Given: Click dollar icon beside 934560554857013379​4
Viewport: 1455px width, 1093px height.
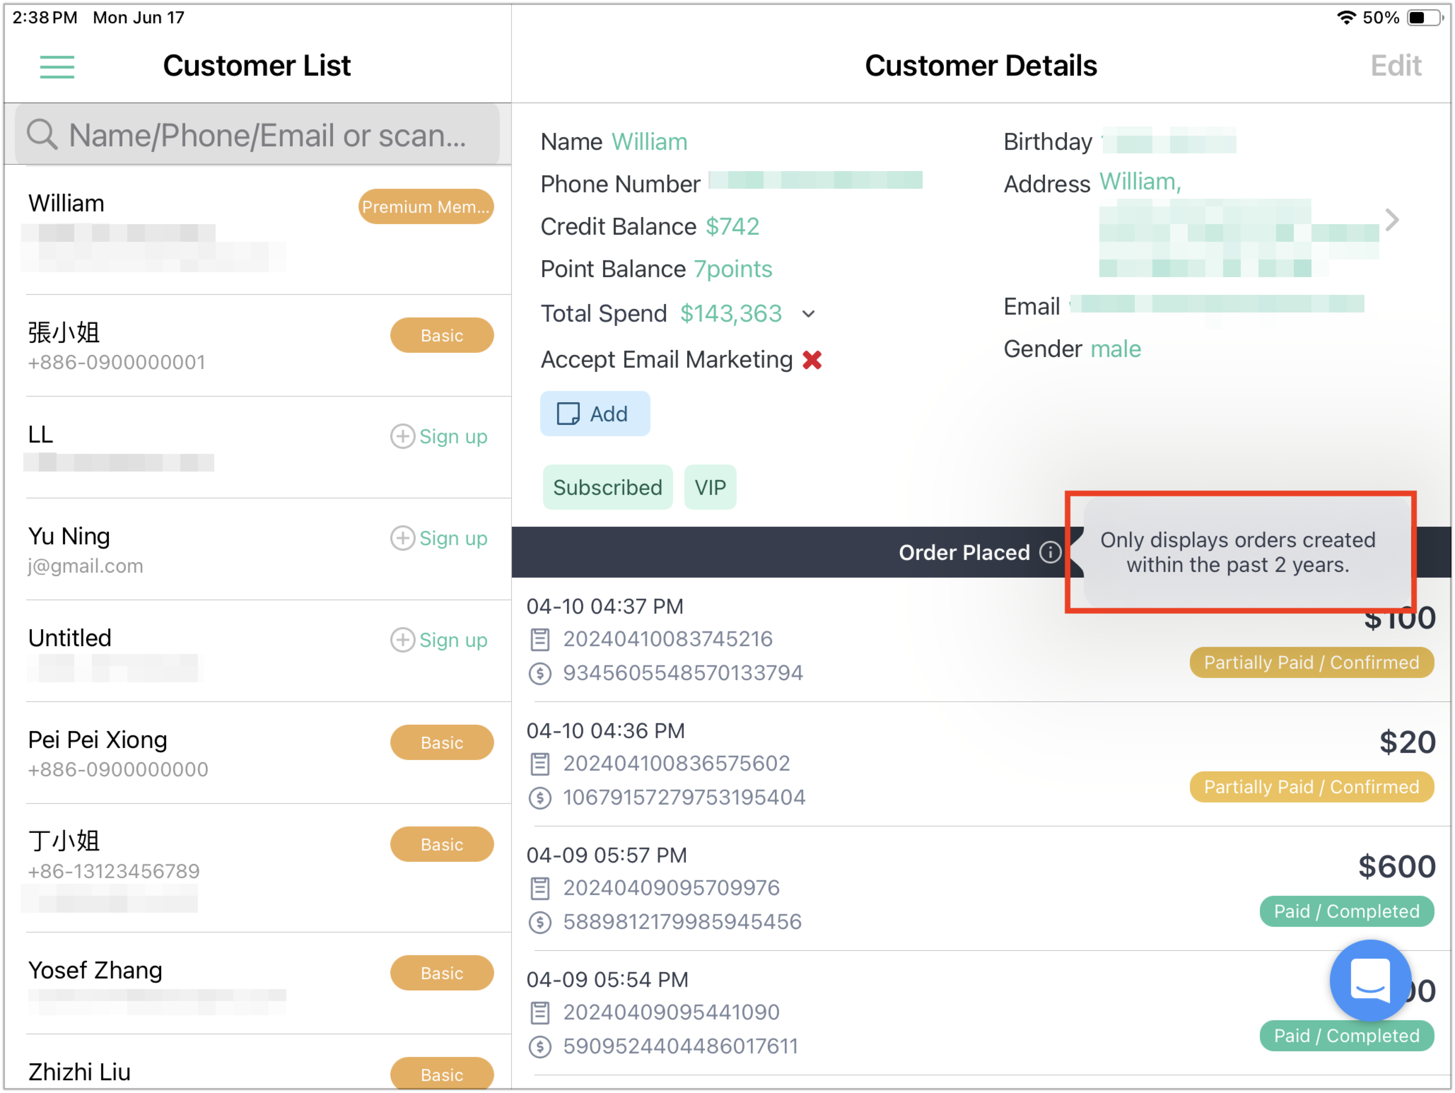Looking at the screenshot, I should tap(540, 673).
